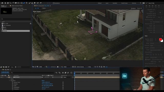Screen dimensions: 164x92
Task: Toggle scale constrain proportions link
Action: pyautogui.click(x=42, y=86)
